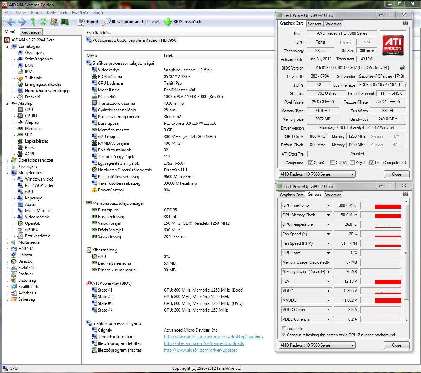Open the GPU Load sensor dropdown
421x373 pixels.
[328, 253]
